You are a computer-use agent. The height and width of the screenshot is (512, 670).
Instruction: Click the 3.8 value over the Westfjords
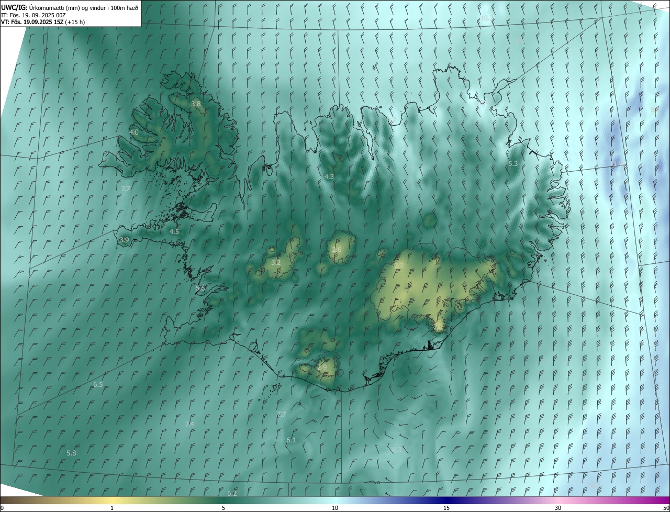pos(196,104)
